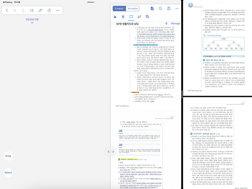Open the mindmap toolbar more options menu
This screenshot has height=189, width=252.
58,11
